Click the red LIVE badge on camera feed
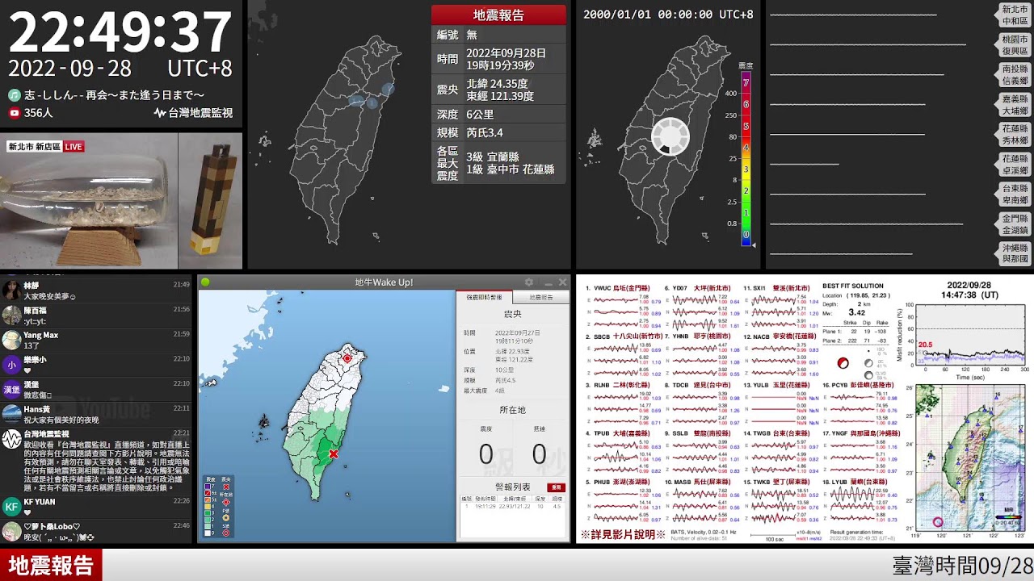 [74, 147]
